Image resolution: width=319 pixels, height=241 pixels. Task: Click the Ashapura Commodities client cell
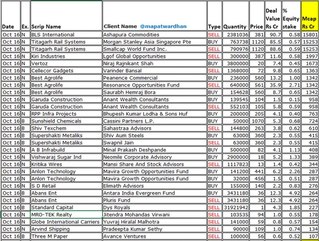[x=155, y=35]
